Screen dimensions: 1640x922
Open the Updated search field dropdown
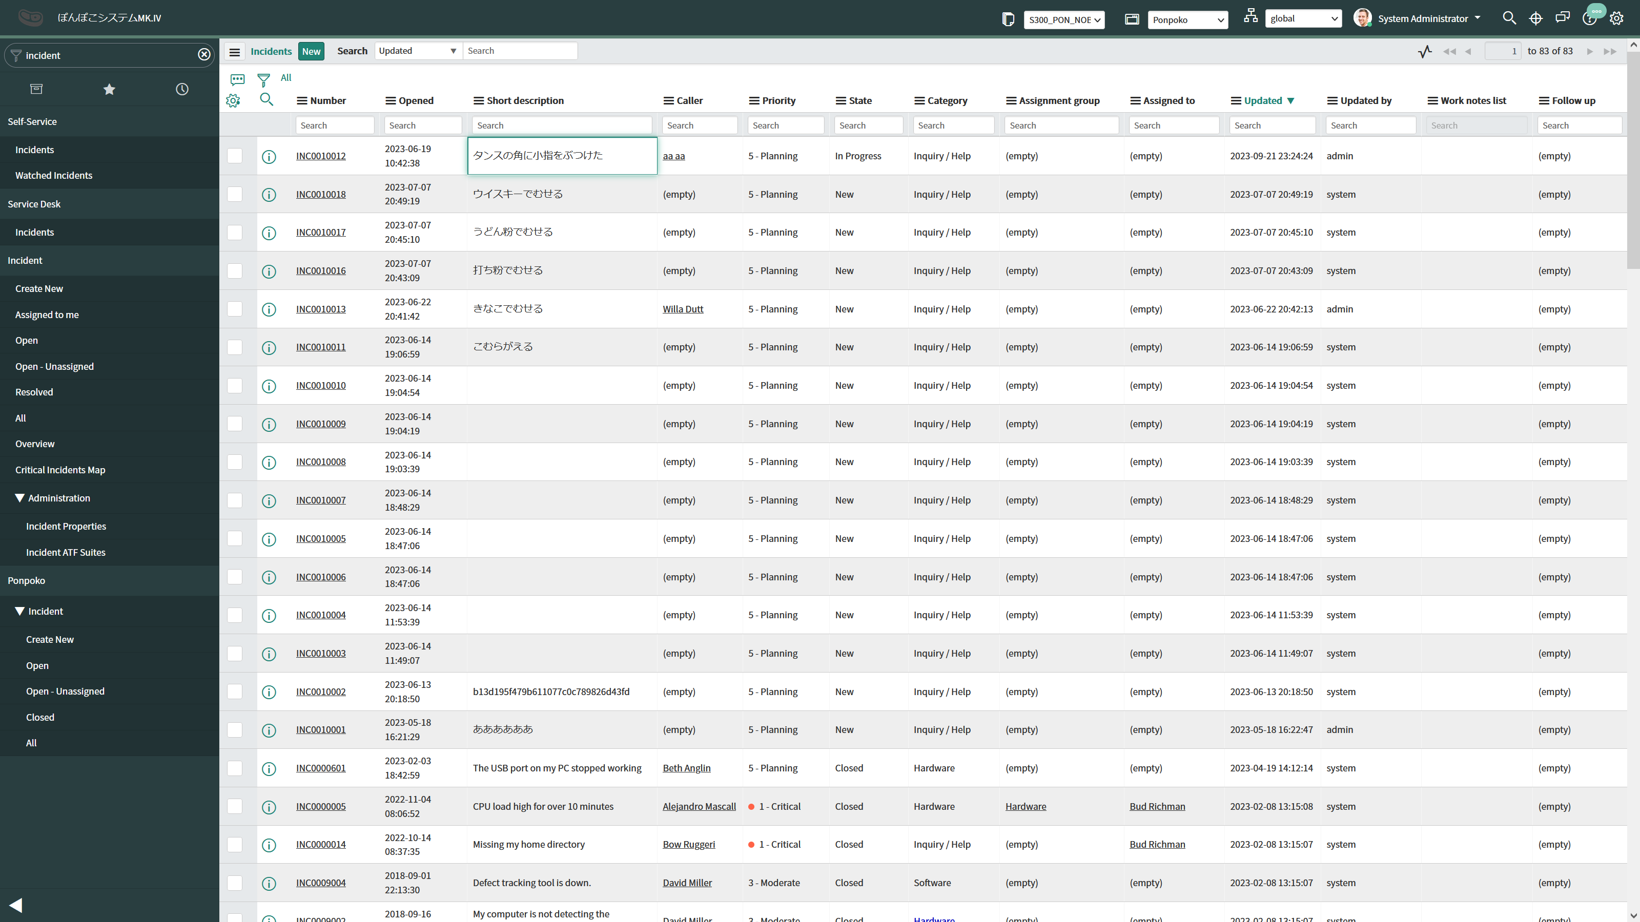click(418, 51)
